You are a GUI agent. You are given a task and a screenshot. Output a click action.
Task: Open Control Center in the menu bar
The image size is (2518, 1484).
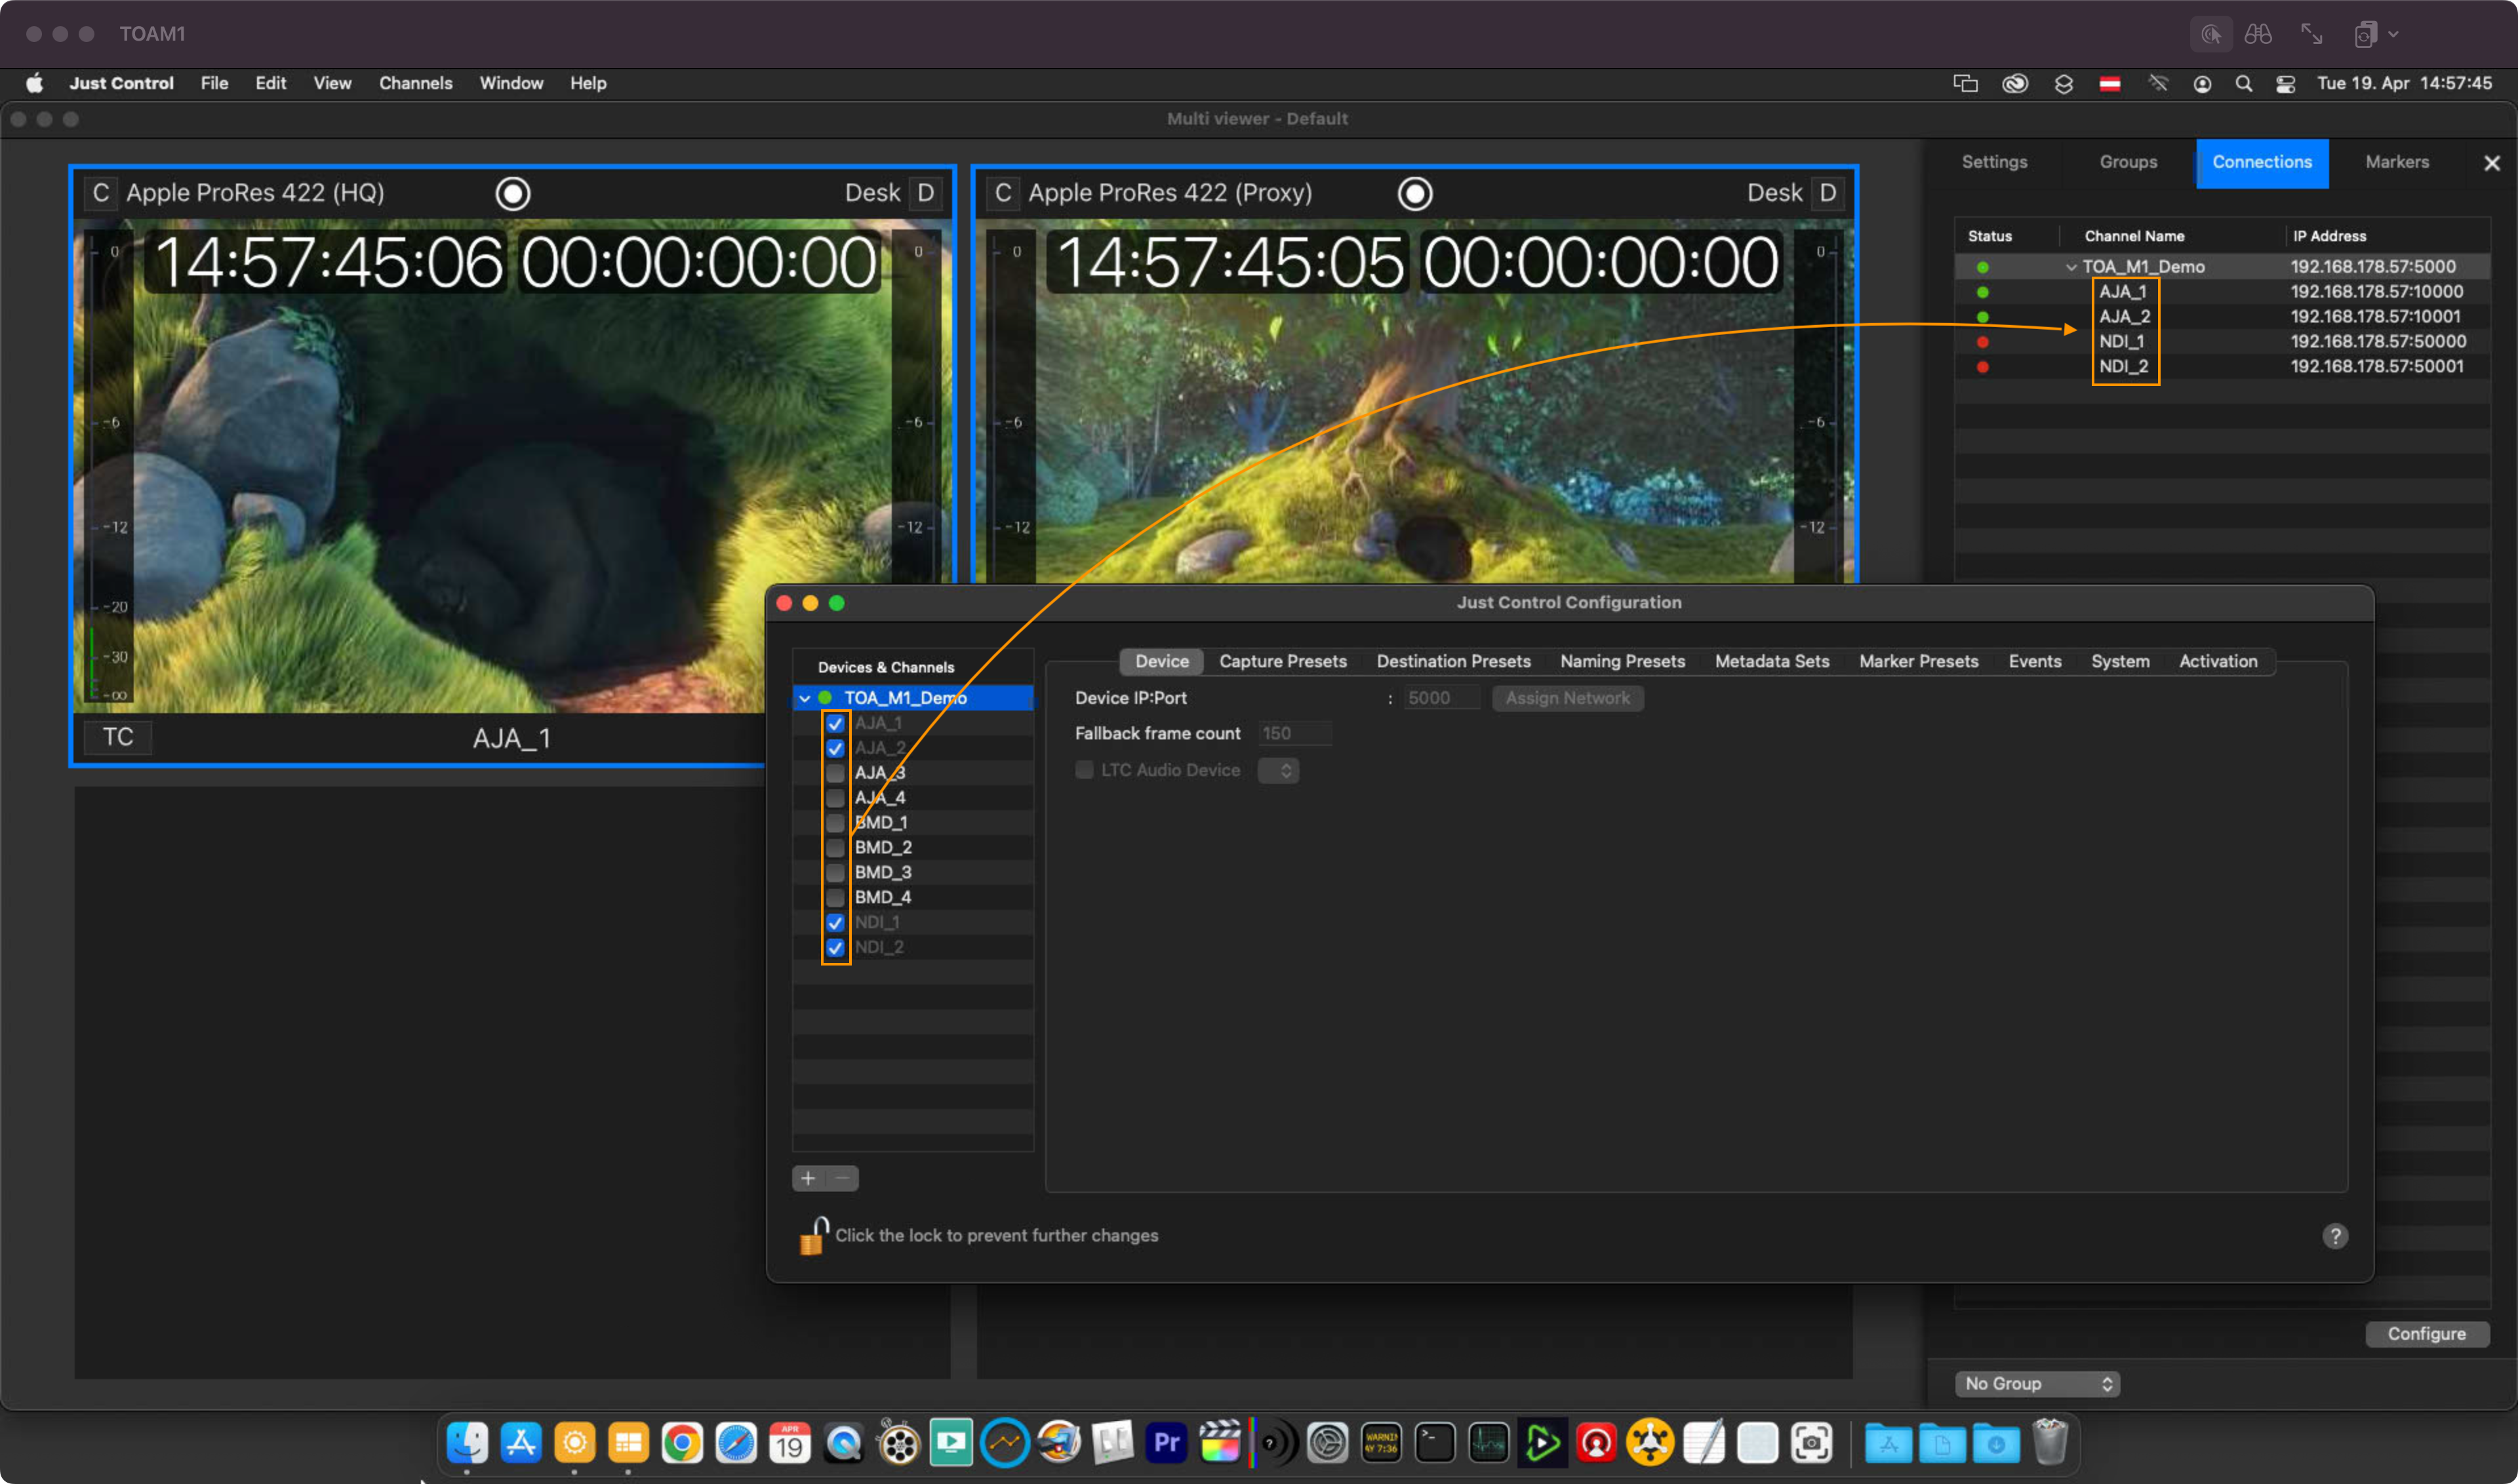click(2286, 84)
